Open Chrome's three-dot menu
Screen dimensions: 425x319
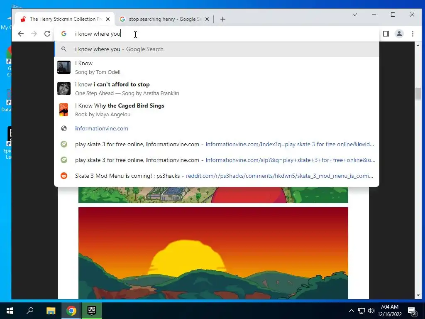click(x=413, y=34)
